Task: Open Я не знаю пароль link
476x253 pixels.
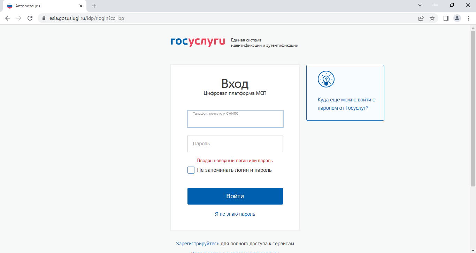Action: (235, 214)
